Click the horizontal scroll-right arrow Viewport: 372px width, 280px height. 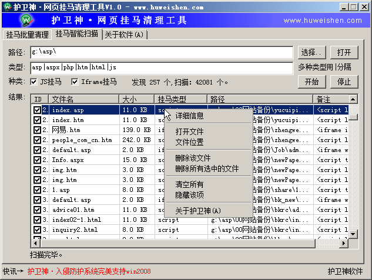pos(344,243)
